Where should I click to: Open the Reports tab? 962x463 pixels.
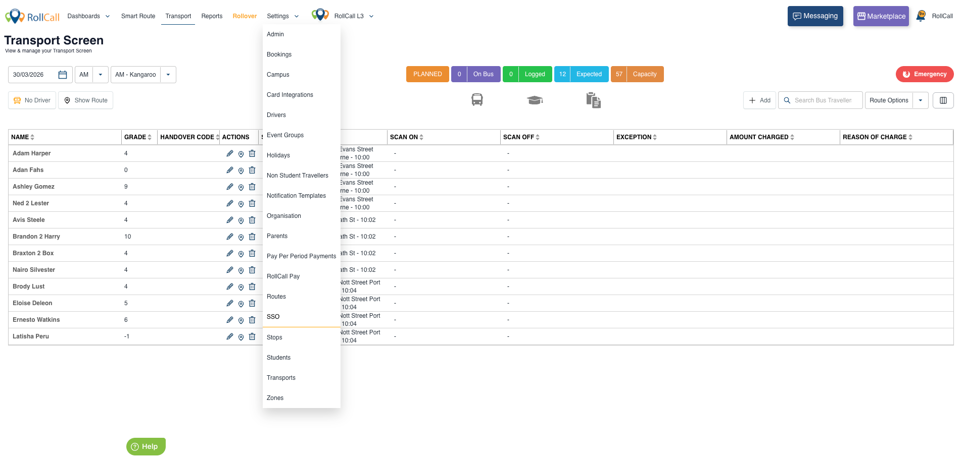(x=212, y=16)
